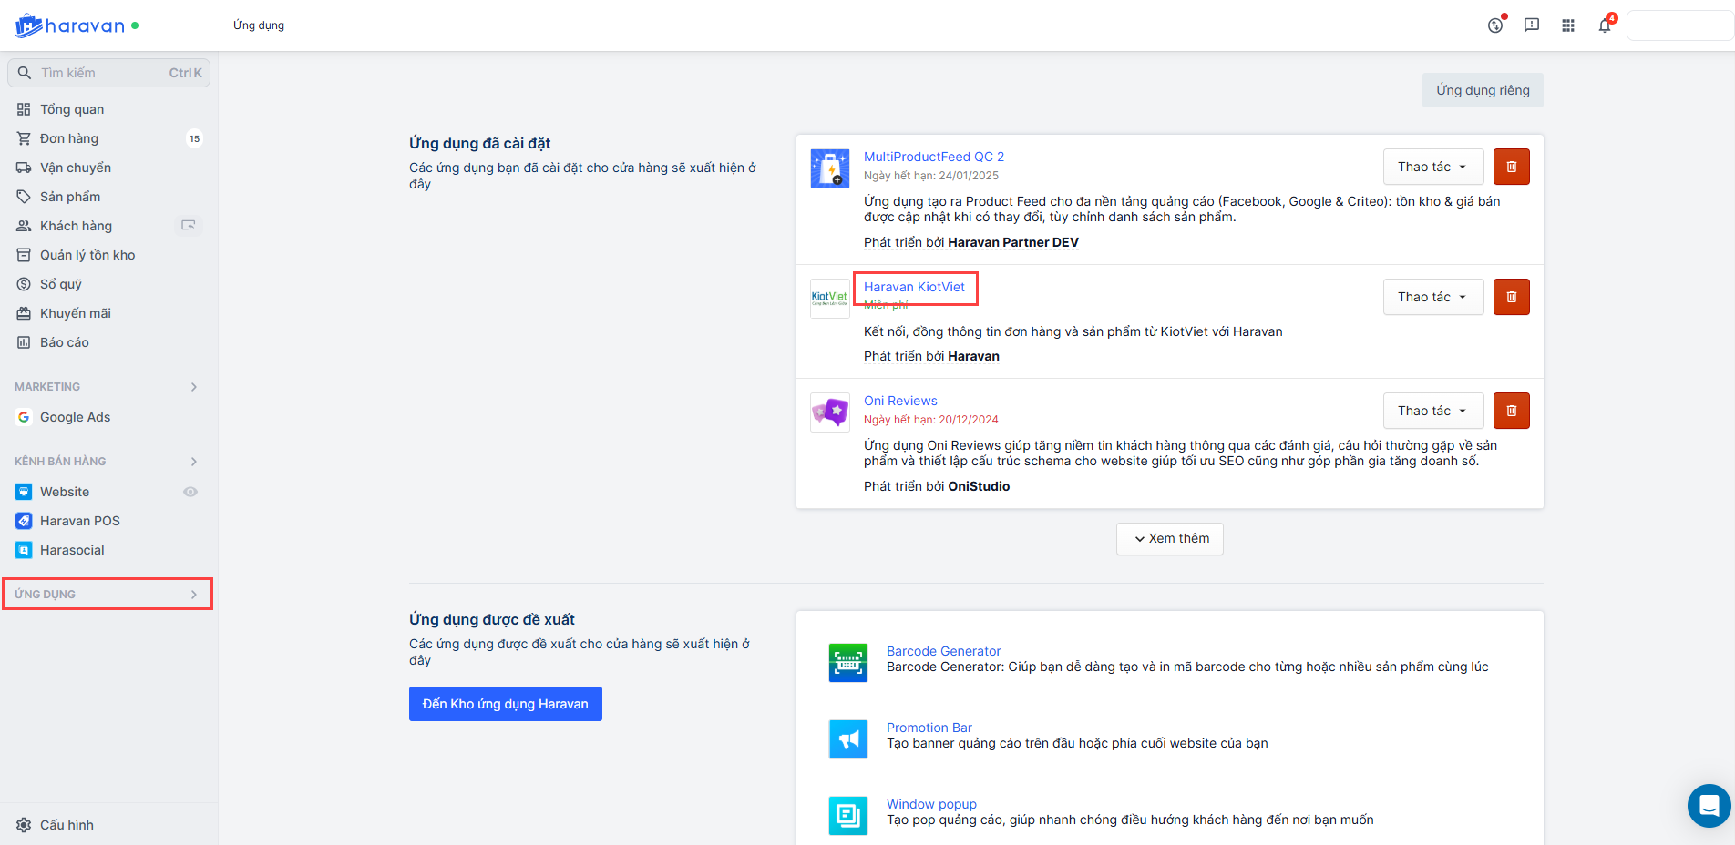The height and width of the screenshot is (845, 1735).
Task: Click the Barcode Generator app icon
Action: point(847,662)
